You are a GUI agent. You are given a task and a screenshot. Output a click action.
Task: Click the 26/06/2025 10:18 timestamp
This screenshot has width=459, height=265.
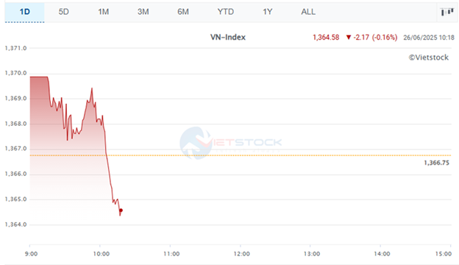[429, 38]
